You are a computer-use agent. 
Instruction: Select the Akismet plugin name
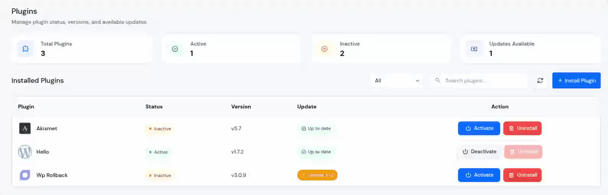[47, 128]
